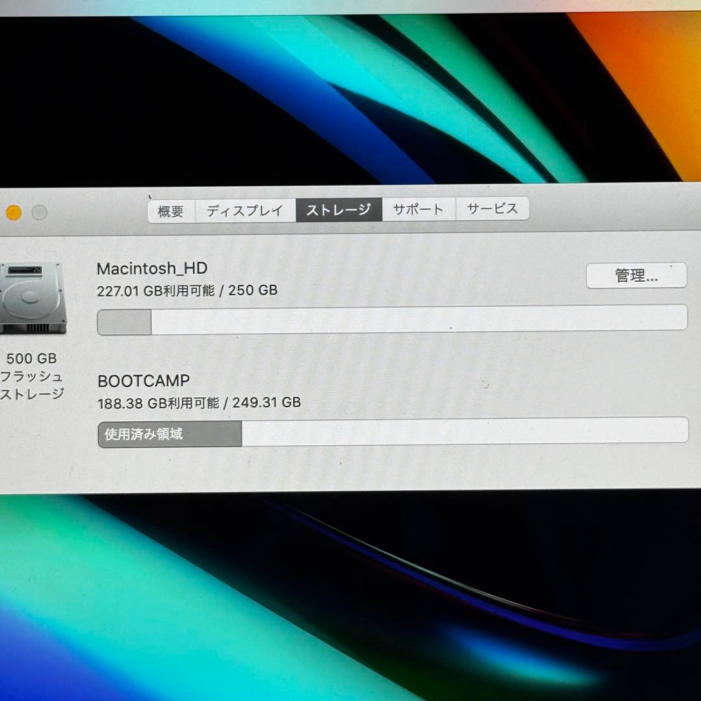Click the inactive traffic light window button
The width and height of the screenshot is (701, 701).
[x=39, y=212]
